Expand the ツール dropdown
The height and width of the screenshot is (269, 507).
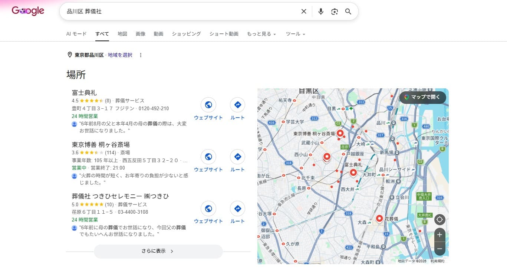[295, 34]
